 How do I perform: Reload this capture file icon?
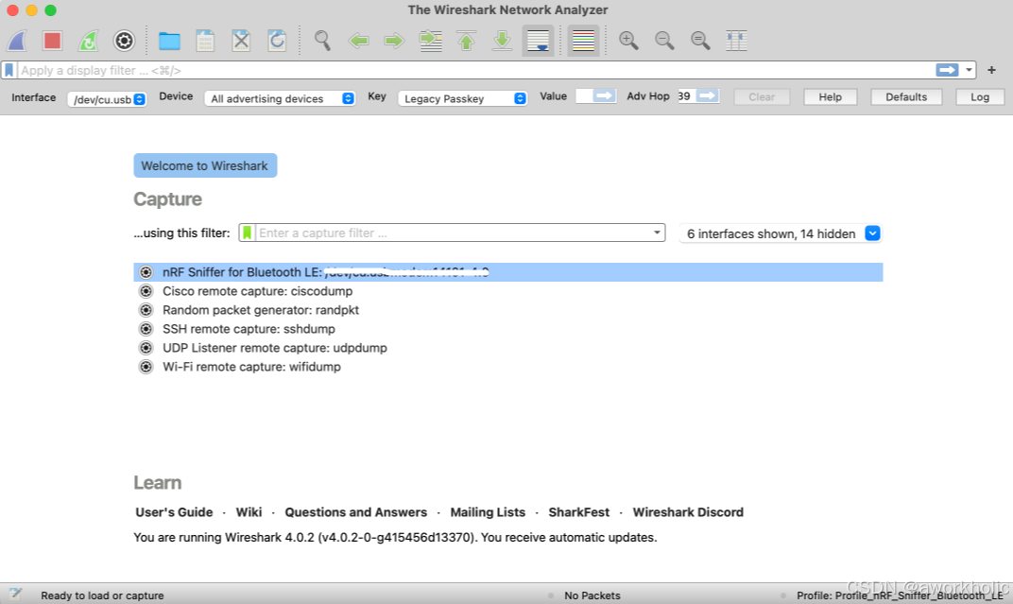tap(277, 41)
